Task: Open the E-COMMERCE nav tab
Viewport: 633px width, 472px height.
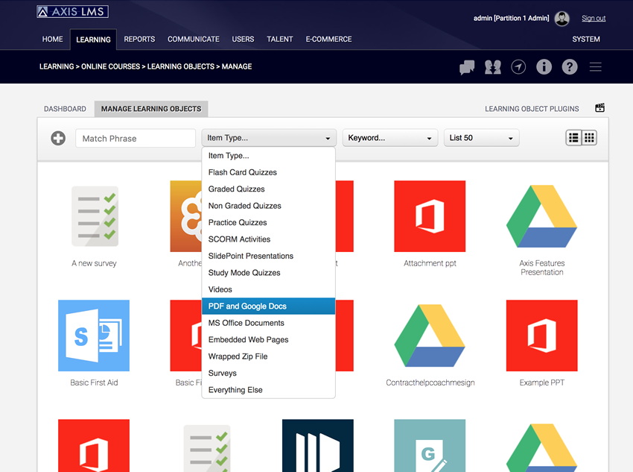Action: [x=328, y=40]
